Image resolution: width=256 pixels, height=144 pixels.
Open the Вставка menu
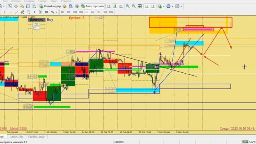pos(16,1)
